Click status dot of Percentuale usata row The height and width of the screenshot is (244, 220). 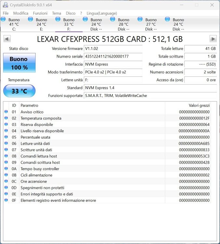click(x=6, y=137)
